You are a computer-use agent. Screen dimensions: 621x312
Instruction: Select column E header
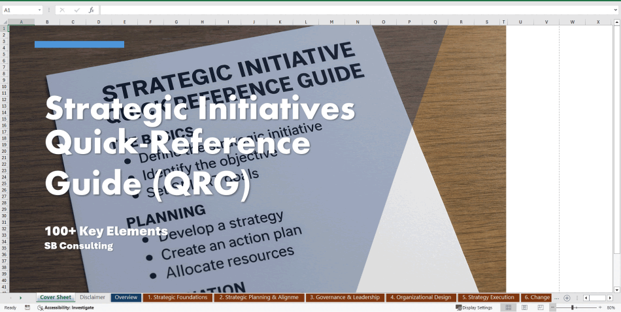click(124, 22)
